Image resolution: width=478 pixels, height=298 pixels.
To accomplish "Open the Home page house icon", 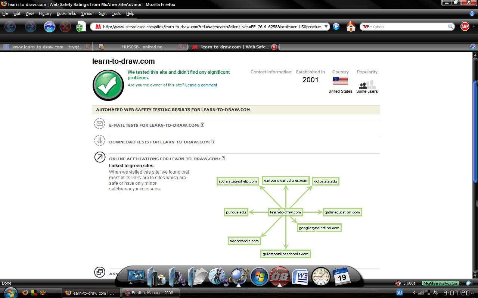I will tap(351, 26).
